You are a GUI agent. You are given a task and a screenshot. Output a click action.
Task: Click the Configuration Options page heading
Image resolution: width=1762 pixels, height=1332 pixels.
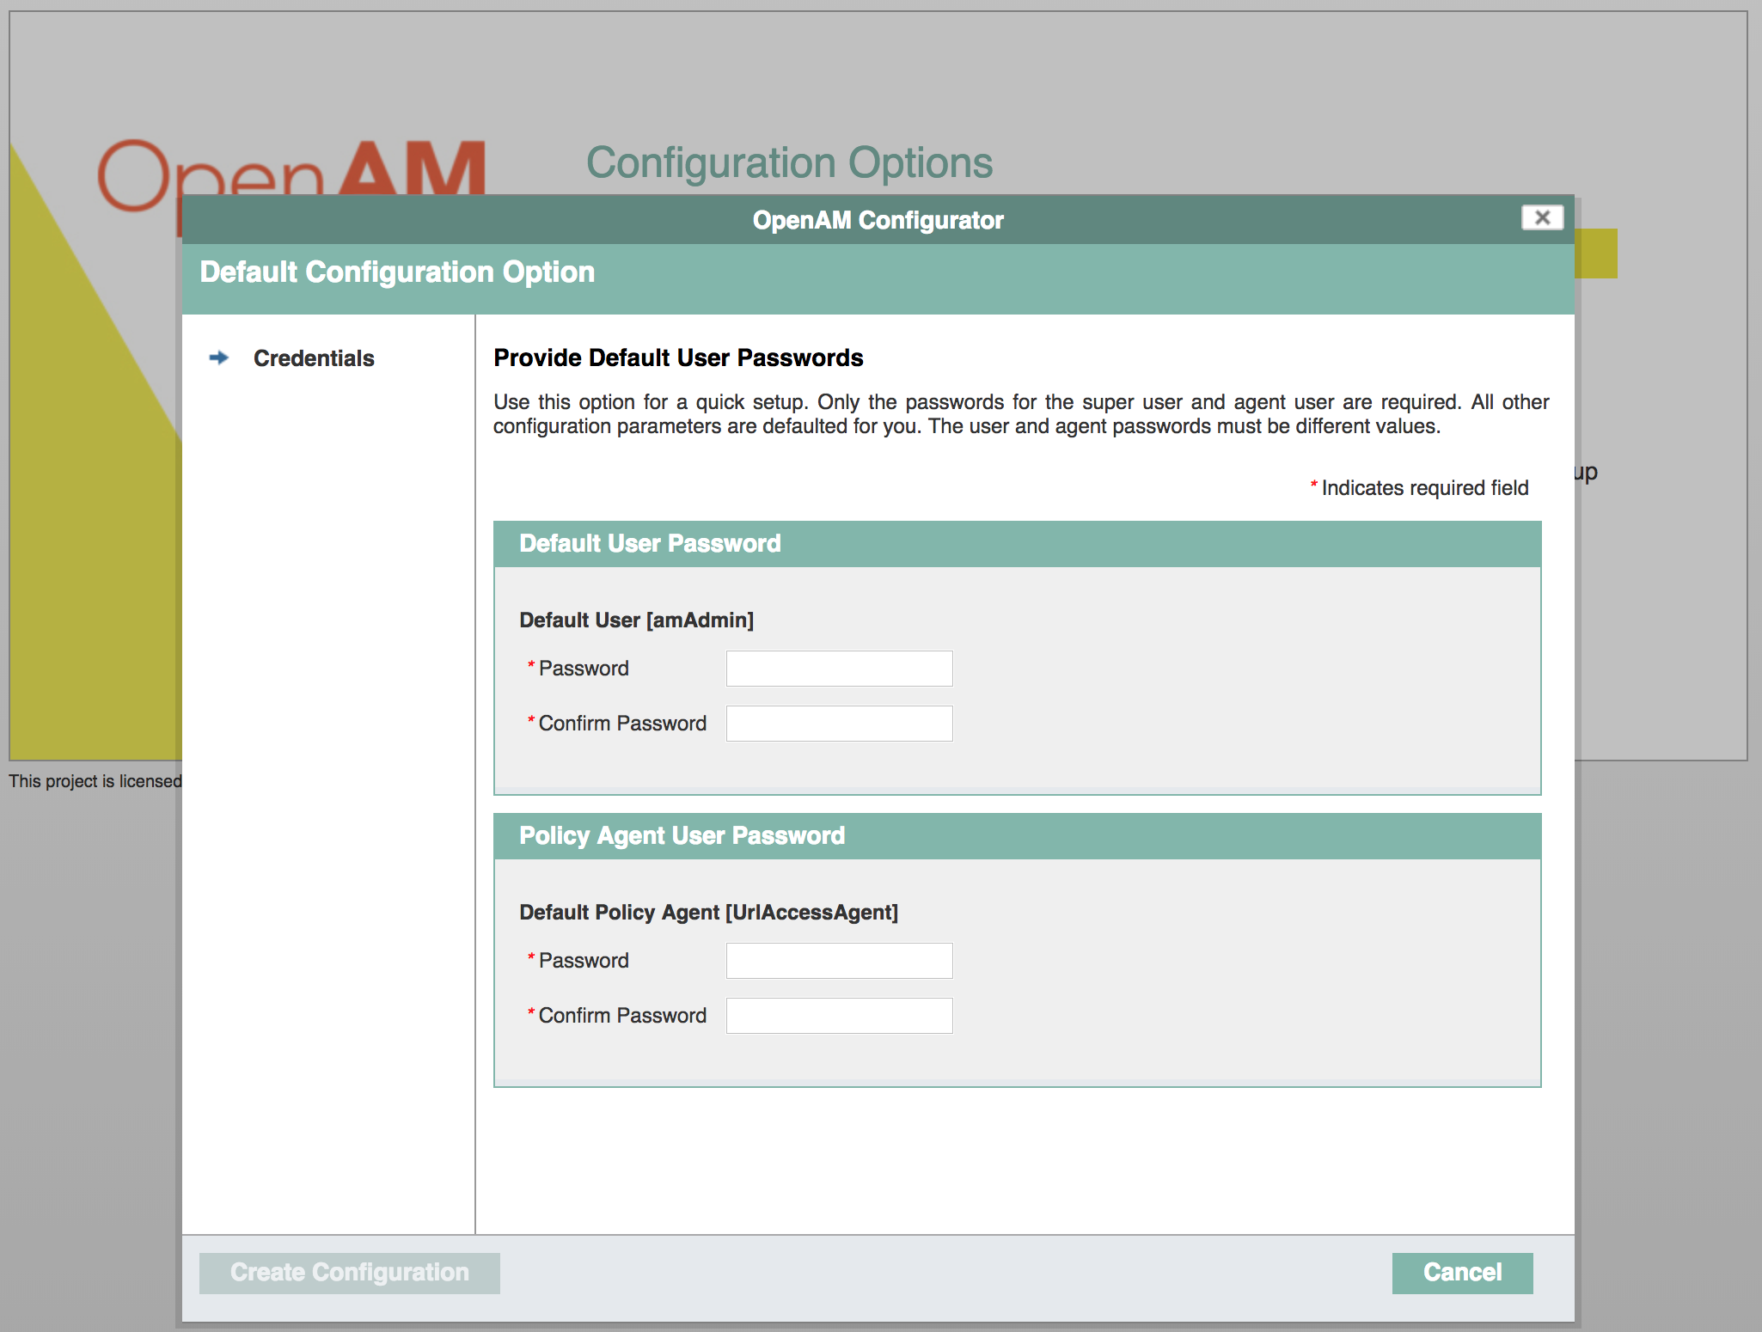(x=789, y=162)
